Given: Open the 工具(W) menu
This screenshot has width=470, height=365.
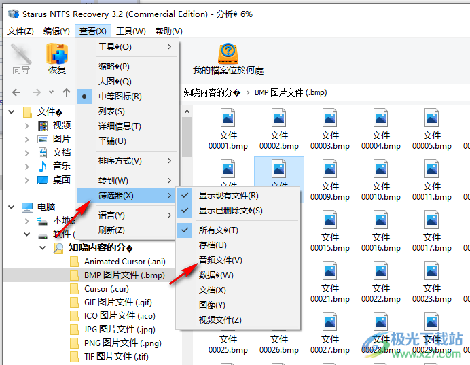Looking at the screenshot, I should [131, 31].
